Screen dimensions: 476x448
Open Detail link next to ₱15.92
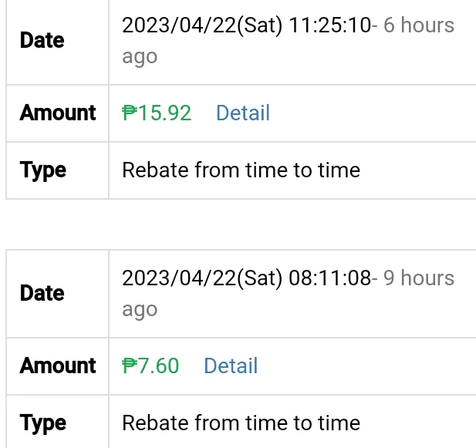point(243,113)
